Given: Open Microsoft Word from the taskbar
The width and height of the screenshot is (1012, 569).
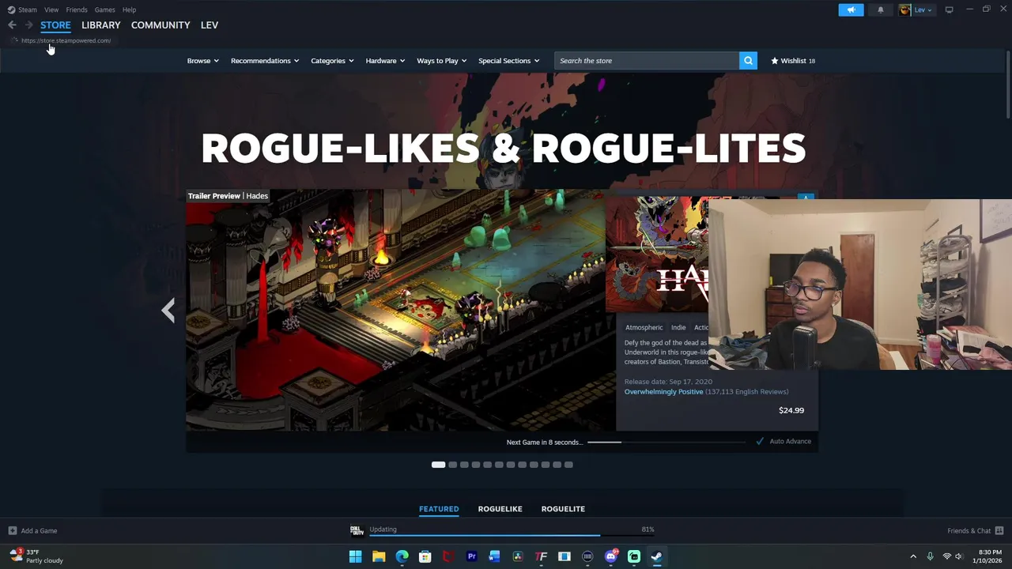Looking at the screenshot, I should (495, 556).
